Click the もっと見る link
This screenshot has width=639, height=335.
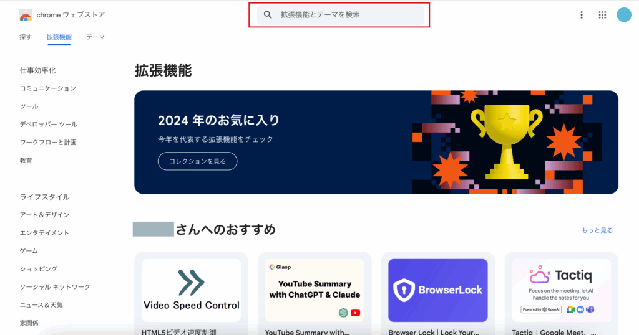tap(597, 230)
